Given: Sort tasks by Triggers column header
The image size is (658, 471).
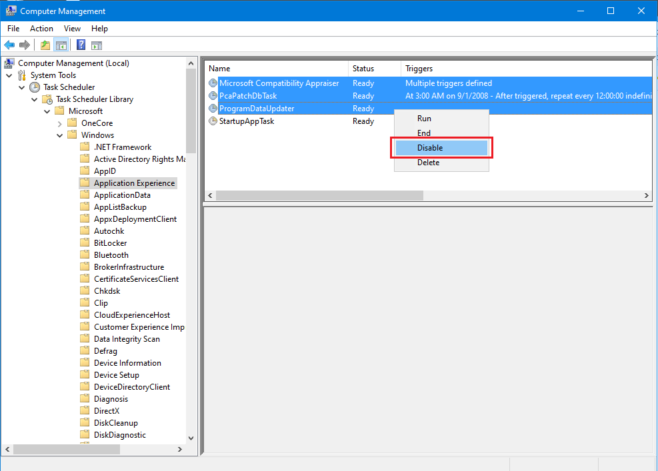Looking at the screenshot, I should pyautogui.click(x=526, y=69).
